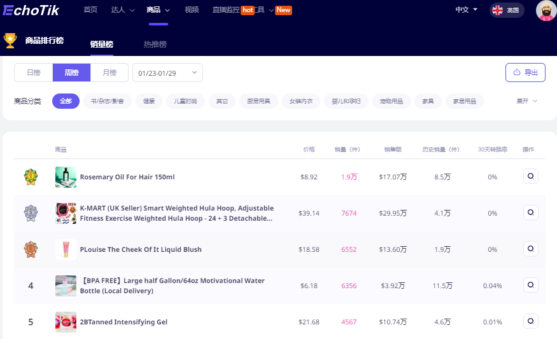Image resolution: width=557 pixels, height=339 pixels.
Task: Select the 周榜 weekly ranking option
Action: (72, 73)
